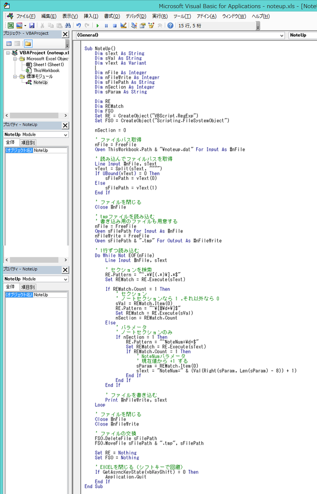Open the Project Explorer icon
The width and height of the screenshot is (317, 494).
pyautogui.click(x=134, y=26)
